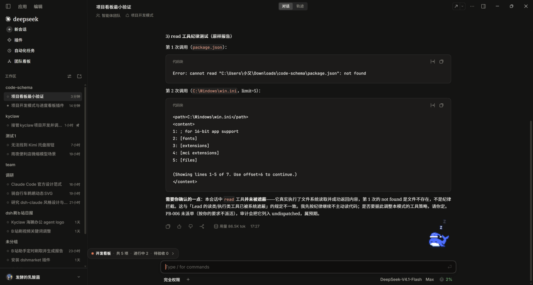Switch to the 轨迹 tab
Image resolution: width=533 pixels, height=285 pixels.
point(300,6)
